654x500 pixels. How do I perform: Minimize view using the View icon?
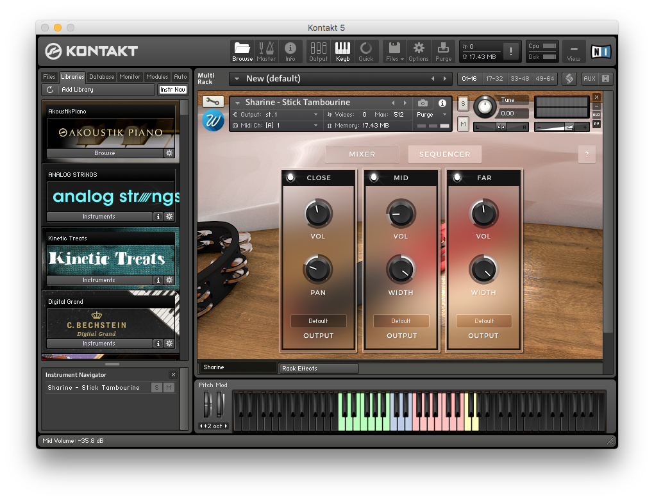(x=573, y=51)
